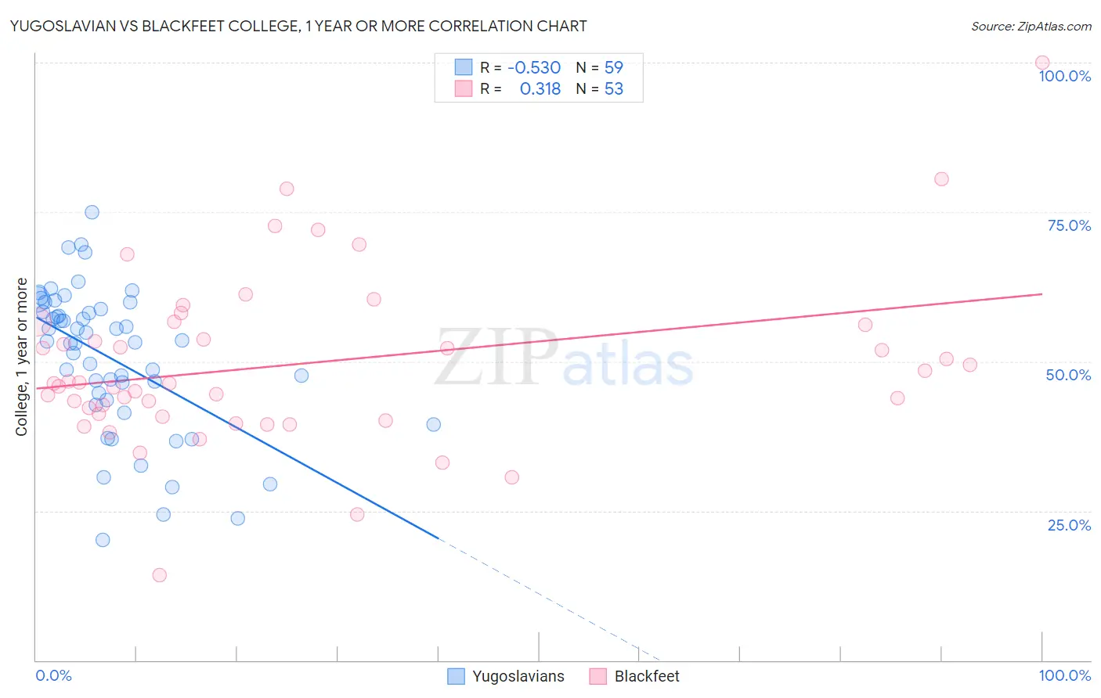The height and width of the screenshot is (698, 1101).
Task: Click the College, 1 year or more axis title
Action: (x=22, y=357)
